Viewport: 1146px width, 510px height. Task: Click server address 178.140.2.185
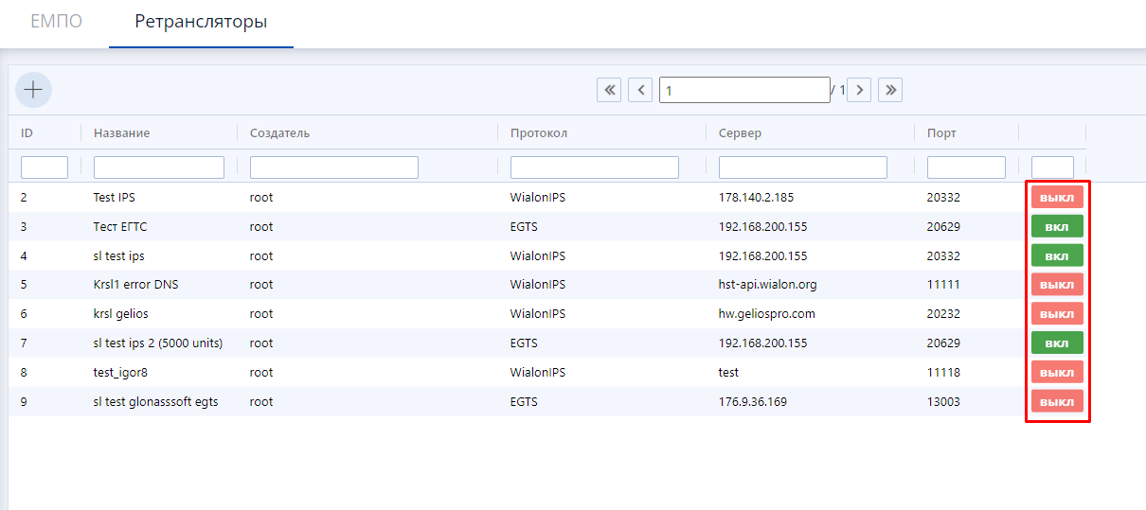pyautogui.click(x=756, y=198)
